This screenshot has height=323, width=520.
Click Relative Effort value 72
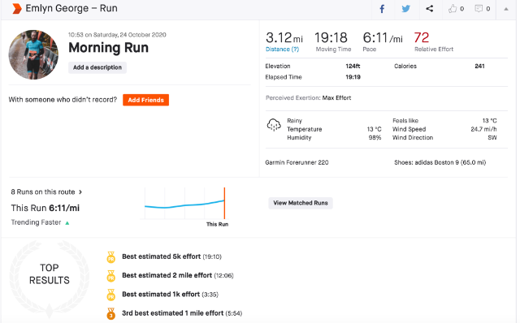point(422,38)
